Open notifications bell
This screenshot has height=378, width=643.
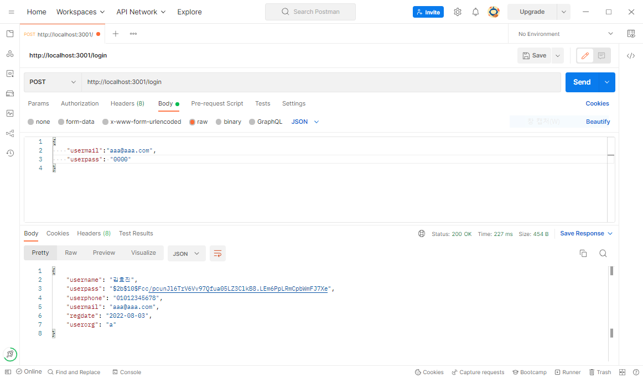(x=475, y=12)
